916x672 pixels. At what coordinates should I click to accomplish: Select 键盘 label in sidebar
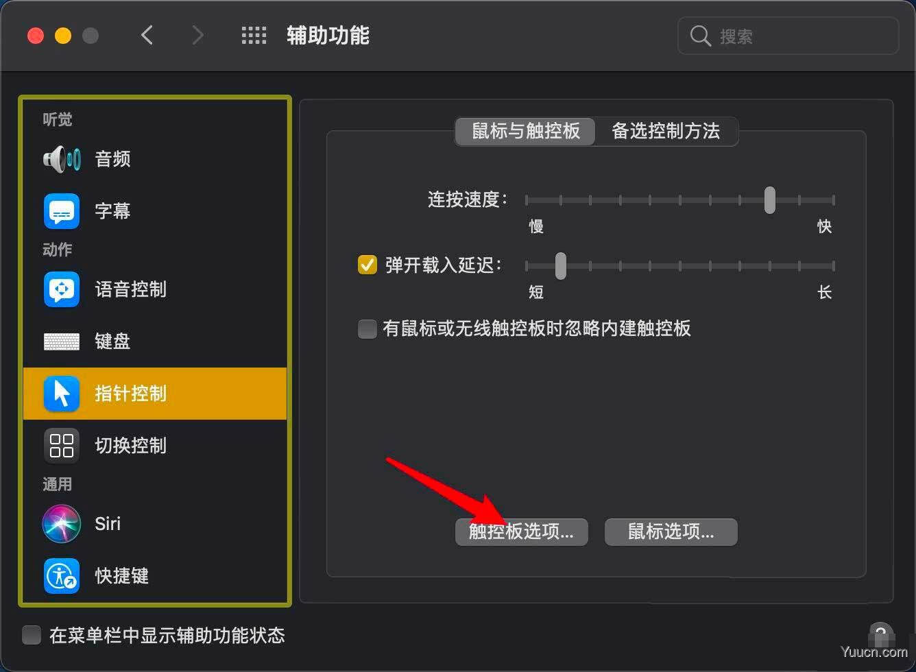click(x=112, y=341)
